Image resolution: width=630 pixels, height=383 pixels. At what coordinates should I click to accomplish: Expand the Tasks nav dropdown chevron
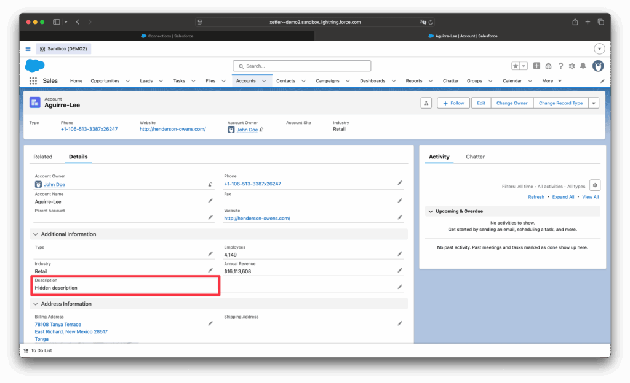pyautogui.click(x=193, y=81)
